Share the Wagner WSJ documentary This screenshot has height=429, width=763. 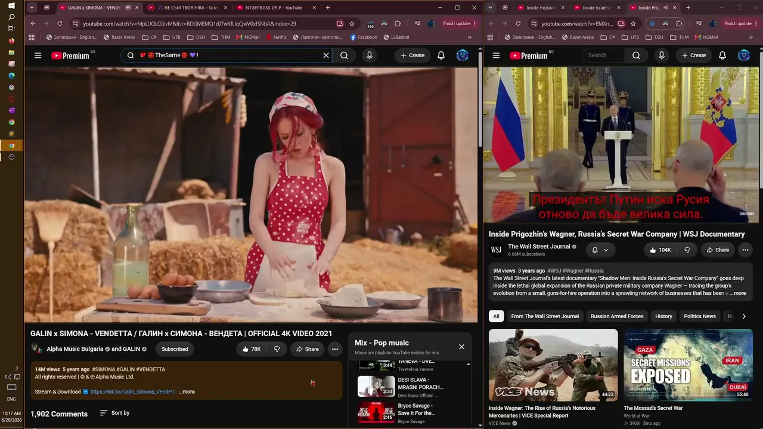pos(718,250)
